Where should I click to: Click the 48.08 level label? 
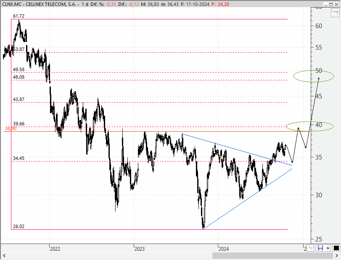click(x=19, y=77)
